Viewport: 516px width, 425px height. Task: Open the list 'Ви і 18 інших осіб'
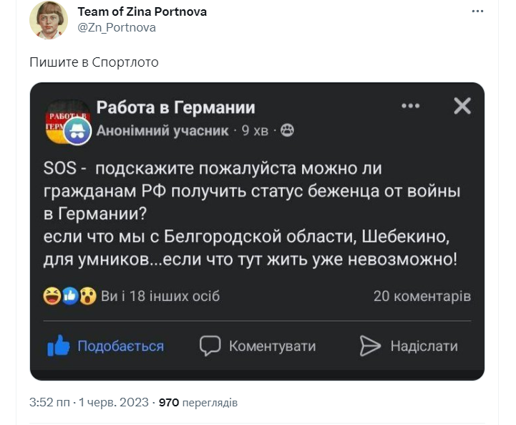point(160,296)
